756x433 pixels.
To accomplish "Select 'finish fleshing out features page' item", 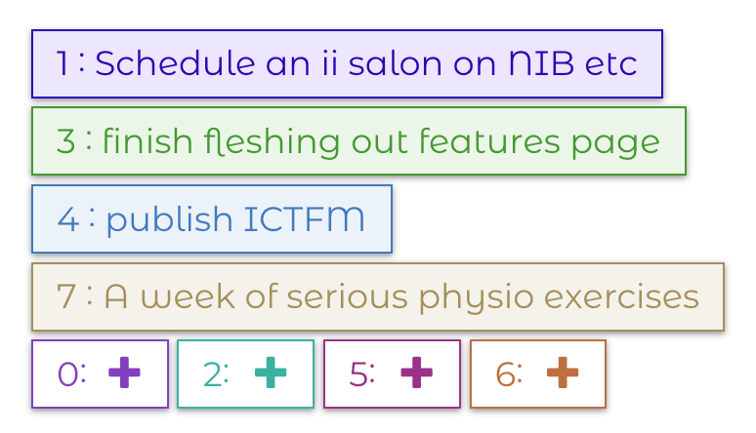I will tap(358, 142).
